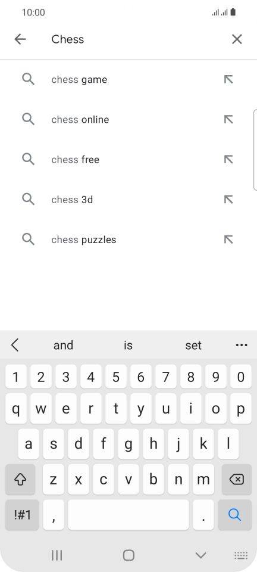Switch to symbols with !#1 key
This screenshot has width=257, height=572.
coord(22,515)
